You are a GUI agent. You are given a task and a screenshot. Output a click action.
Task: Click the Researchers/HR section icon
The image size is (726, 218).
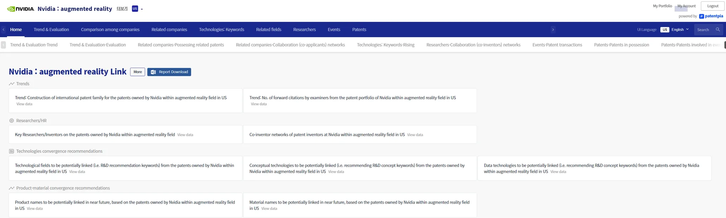pyautogui.click(x=12, y=121)
